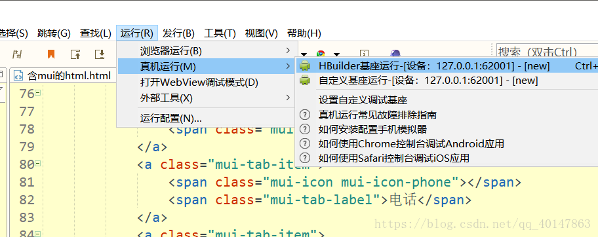598x237 pixels.
Task: Open the 运行(R) menu
Action: click(137, 33)
